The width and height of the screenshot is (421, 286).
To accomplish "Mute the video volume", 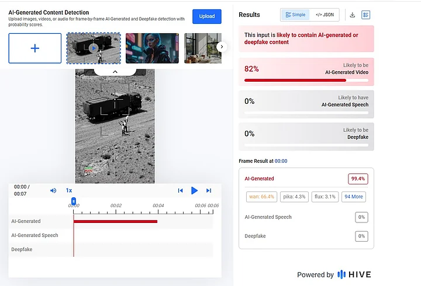I will click(53, 190).
